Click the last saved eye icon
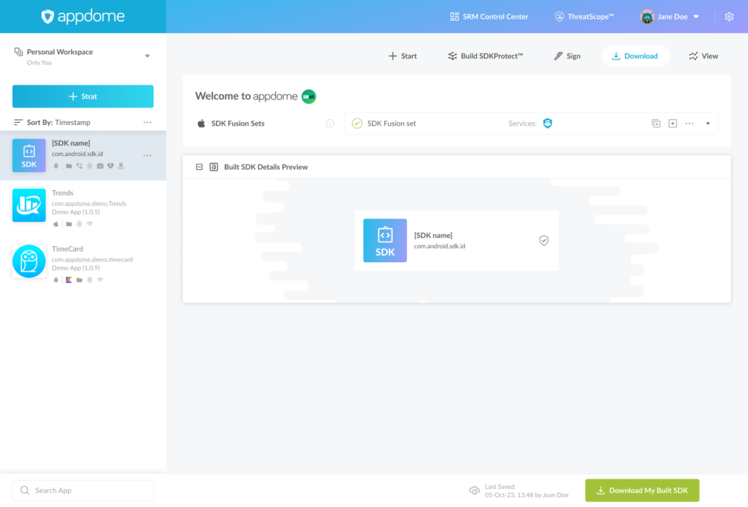 474,490
